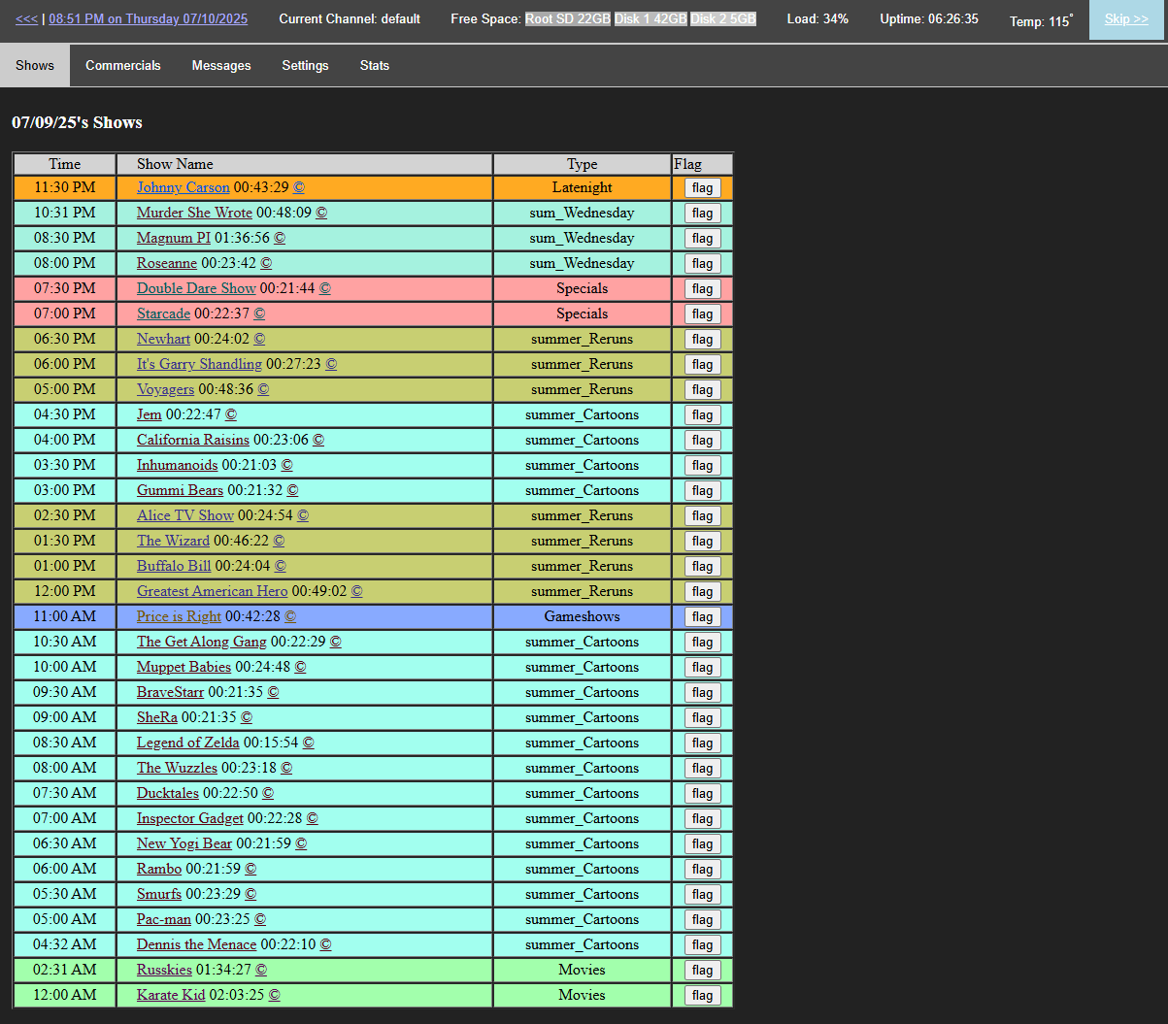This screenshot has height=1024, width=1168.
Task: Open the © icon for Gummi Bears
Action: [292, 490]
